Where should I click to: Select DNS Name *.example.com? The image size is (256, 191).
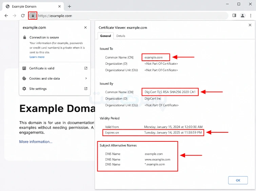tap(155, 164)
